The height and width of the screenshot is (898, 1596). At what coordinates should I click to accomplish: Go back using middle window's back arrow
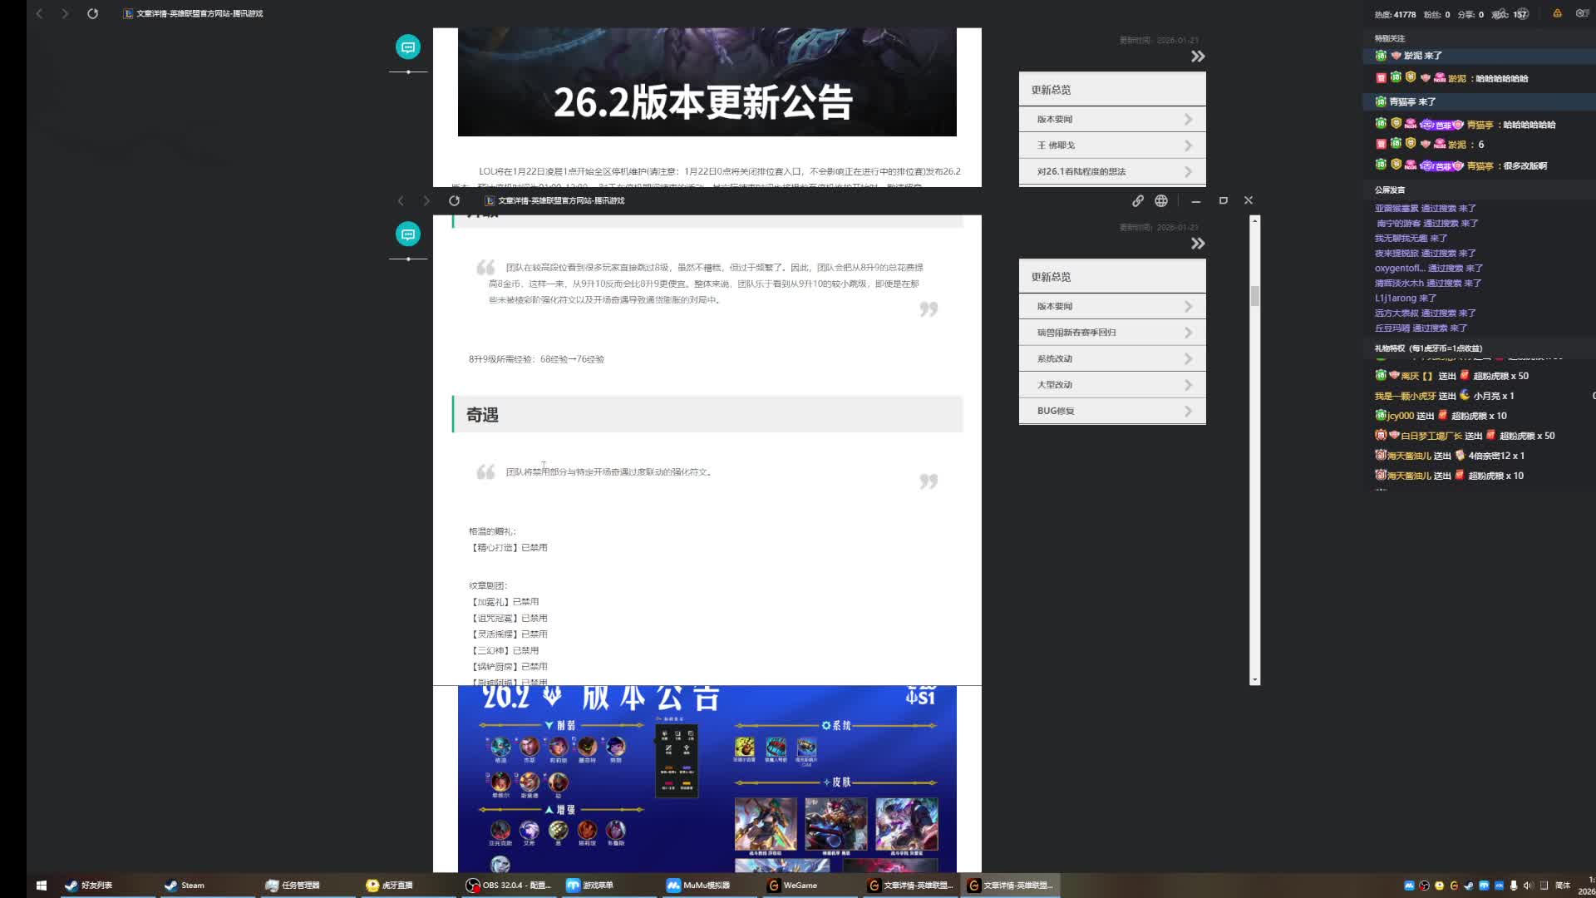[401, 200]
